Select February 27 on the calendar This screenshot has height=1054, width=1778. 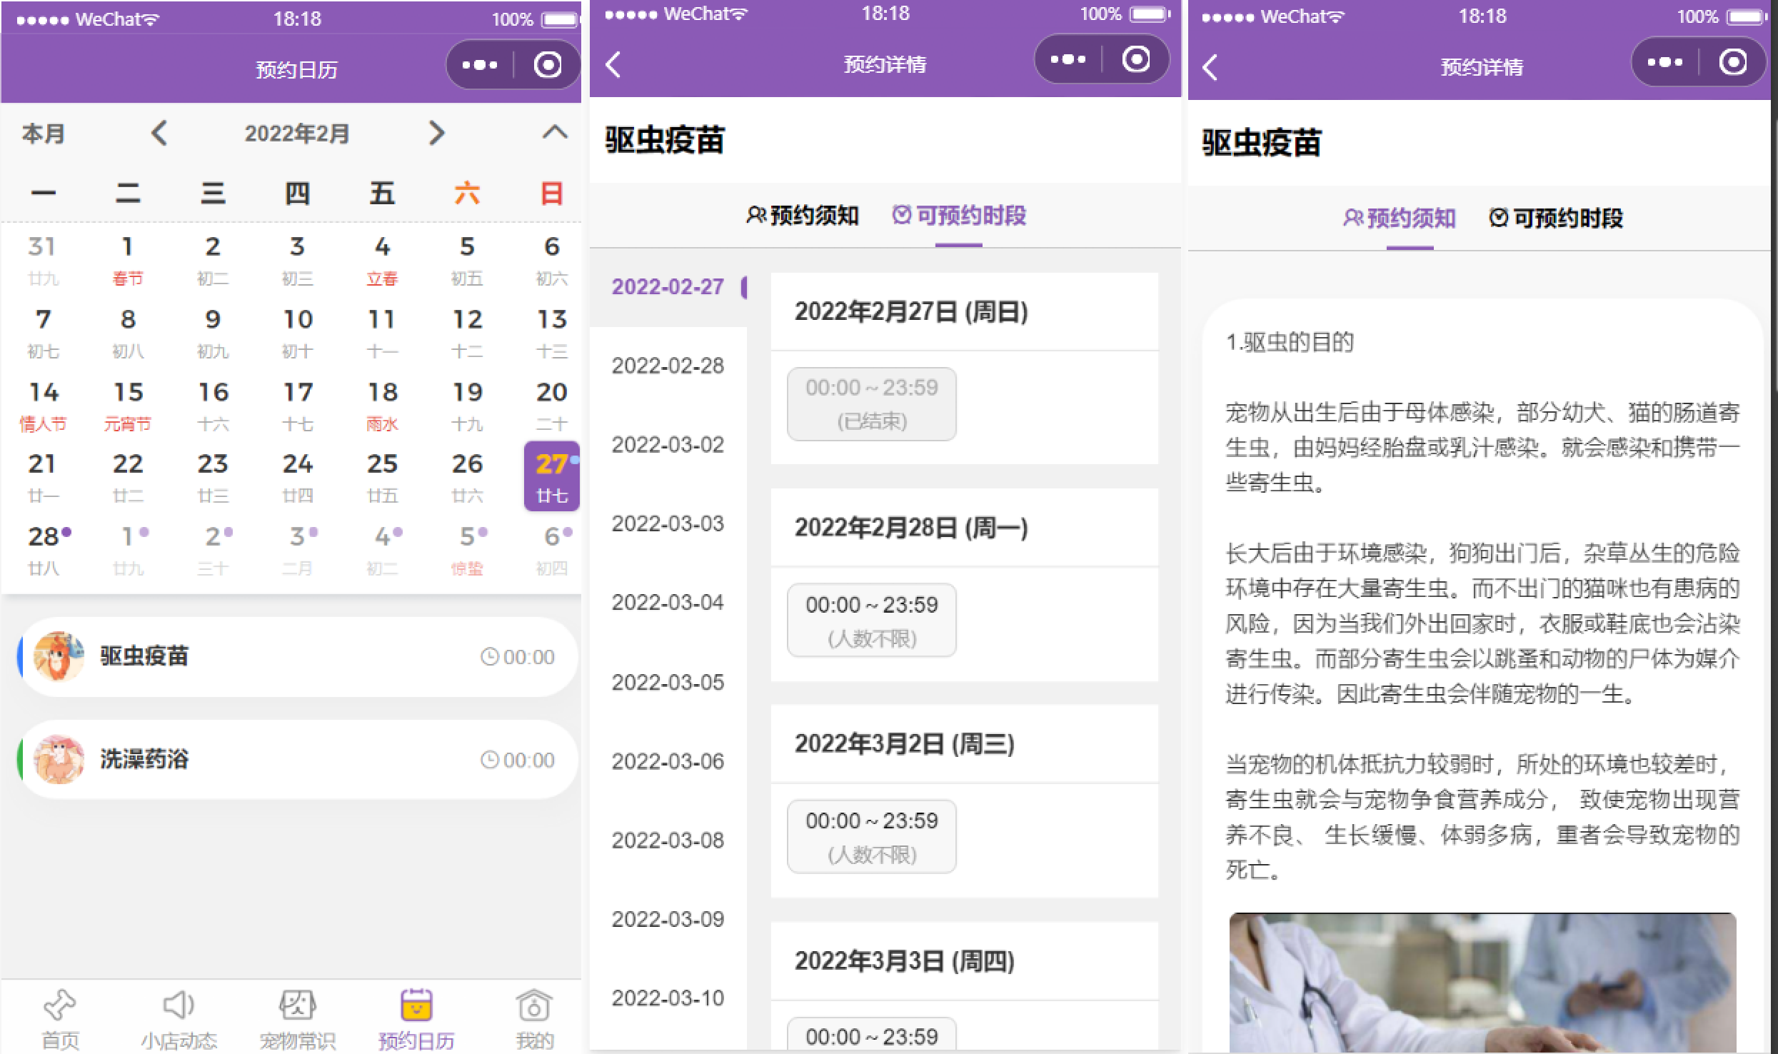point(552,476)
